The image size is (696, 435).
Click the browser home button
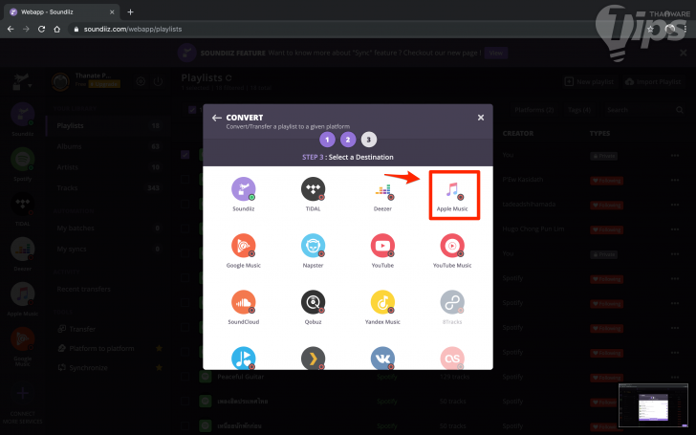[x=56, y=29]
